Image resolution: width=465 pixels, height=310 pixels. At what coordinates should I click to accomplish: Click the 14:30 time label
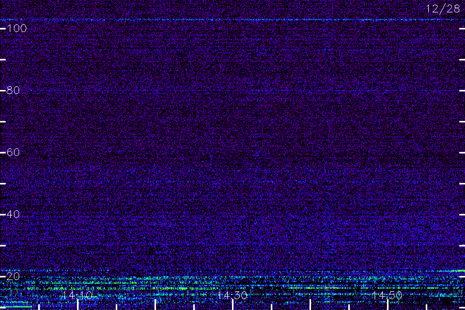pyautogui.click(x=232, y=296)
